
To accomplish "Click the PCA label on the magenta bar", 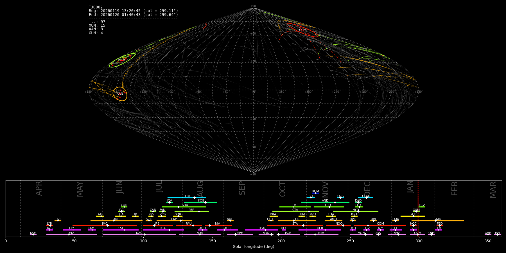I will (x=162, y=228).
